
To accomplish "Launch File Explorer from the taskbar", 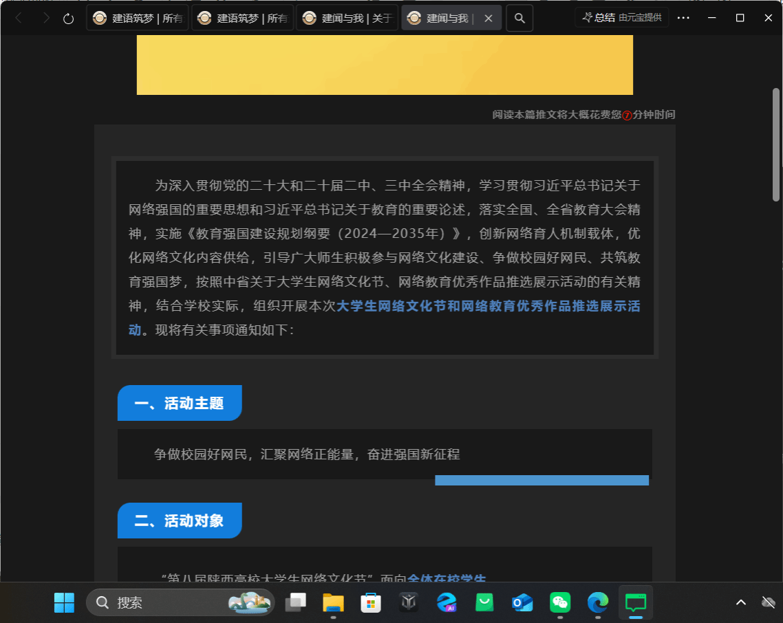I will [334, 602].
